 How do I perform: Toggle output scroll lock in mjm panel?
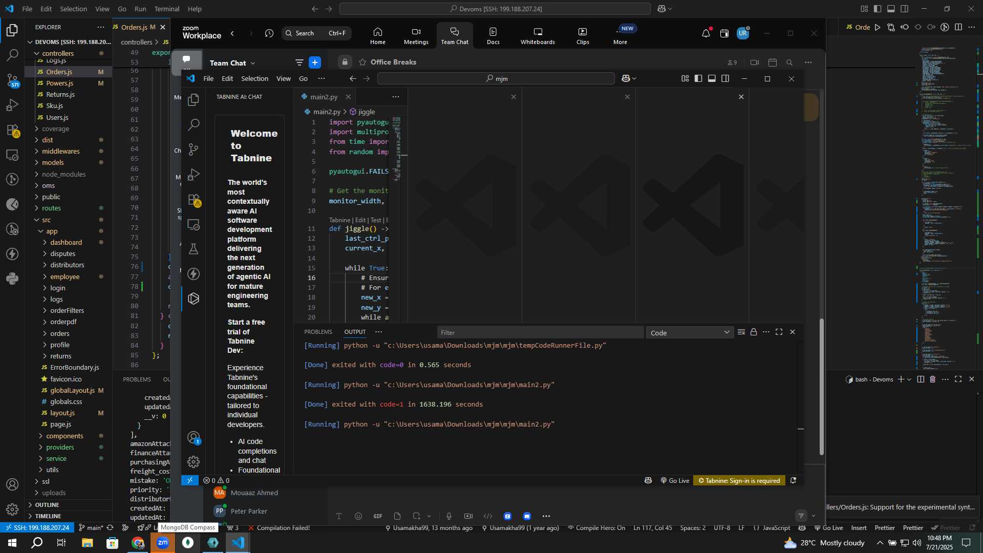point(754,332)
